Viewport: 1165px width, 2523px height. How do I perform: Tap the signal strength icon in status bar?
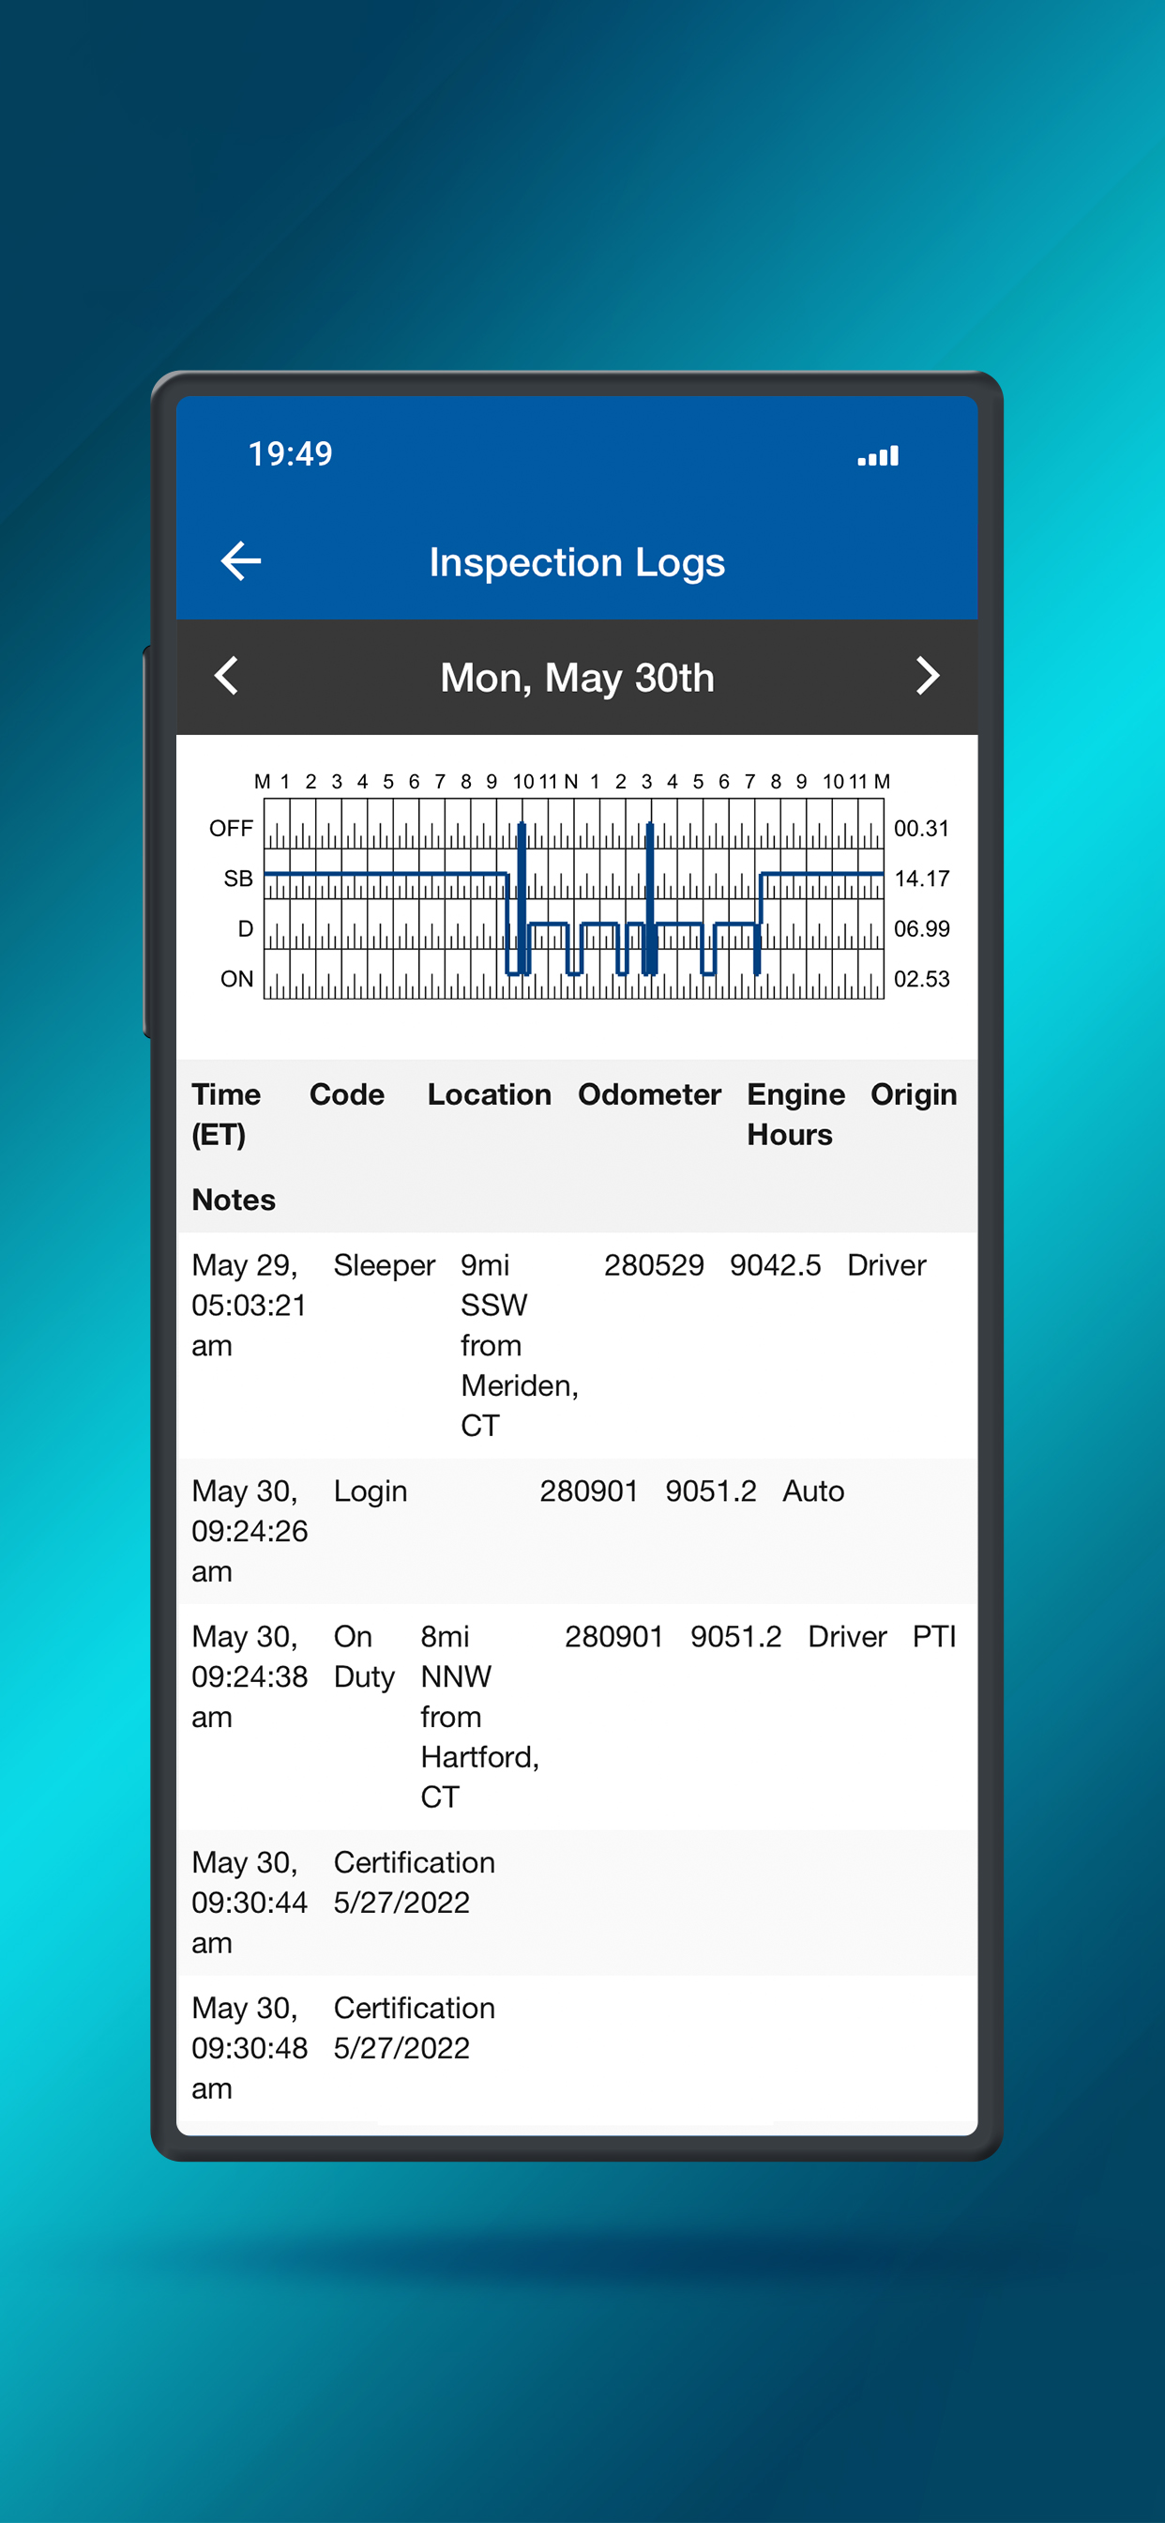tap(878, 455)
